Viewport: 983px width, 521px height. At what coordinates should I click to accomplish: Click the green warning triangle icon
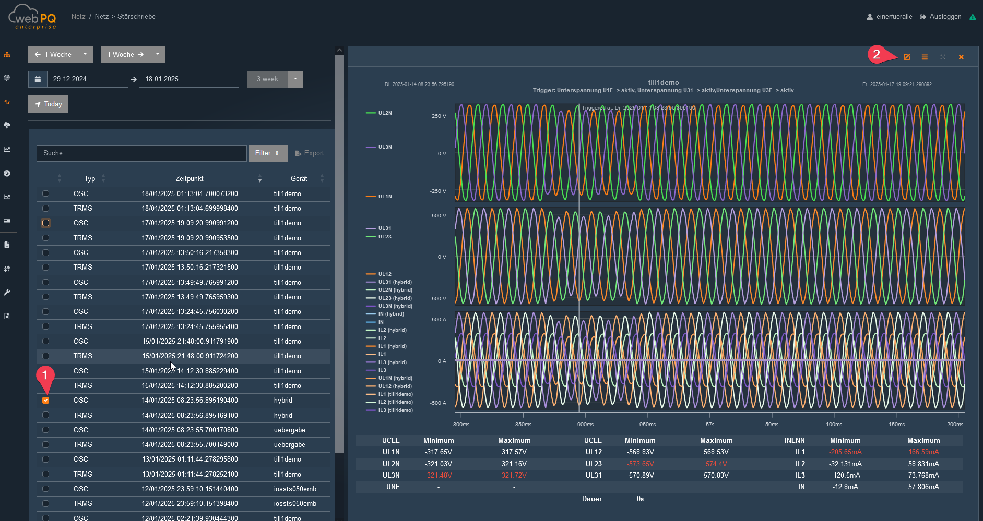click(973, 17)
